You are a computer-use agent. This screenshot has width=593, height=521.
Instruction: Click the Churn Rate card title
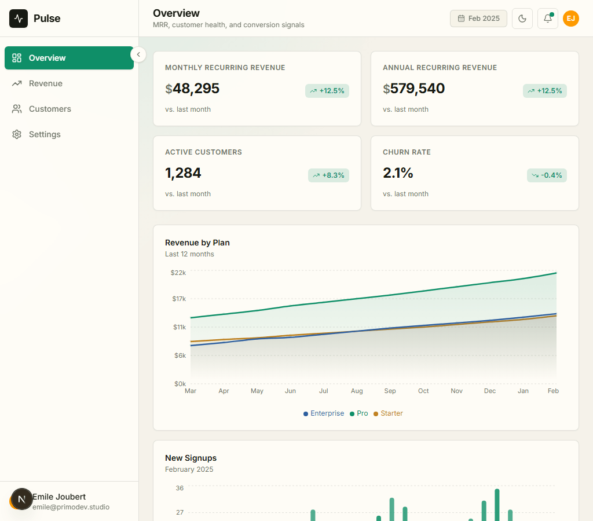pyautogui.click(x=407, y=152)
